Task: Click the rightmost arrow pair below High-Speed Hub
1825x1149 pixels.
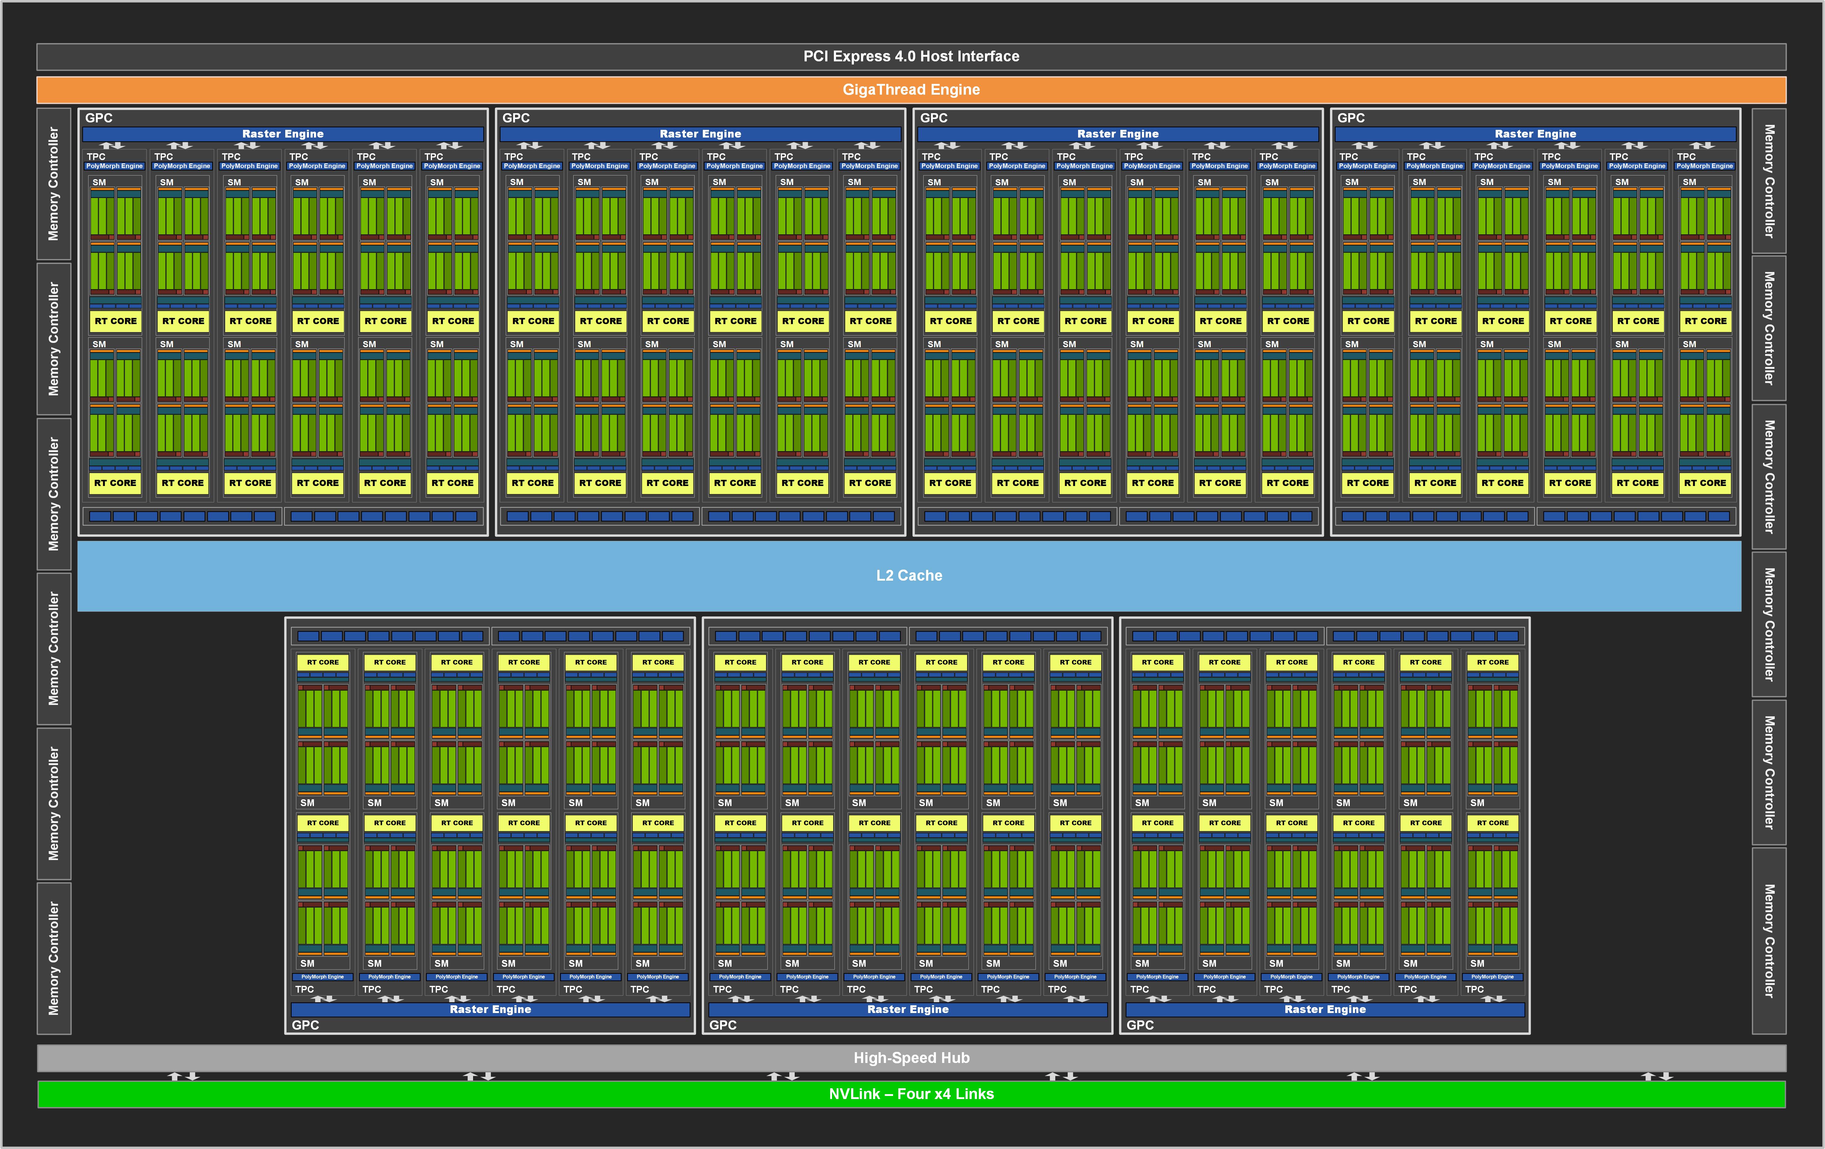Action: 1657,1076
